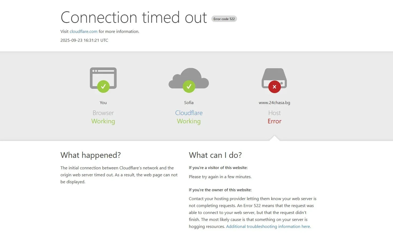
Task: Open the cloudflare.com link
Action: (x=83, y=32)
